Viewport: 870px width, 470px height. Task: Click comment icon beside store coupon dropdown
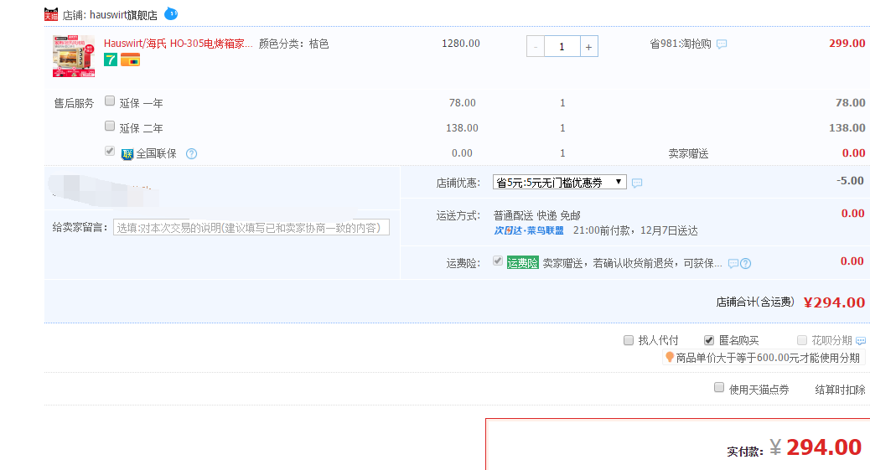click(637, 183)
